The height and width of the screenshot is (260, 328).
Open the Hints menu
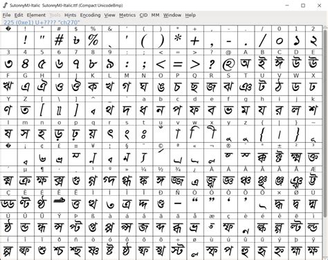point(70,15)
